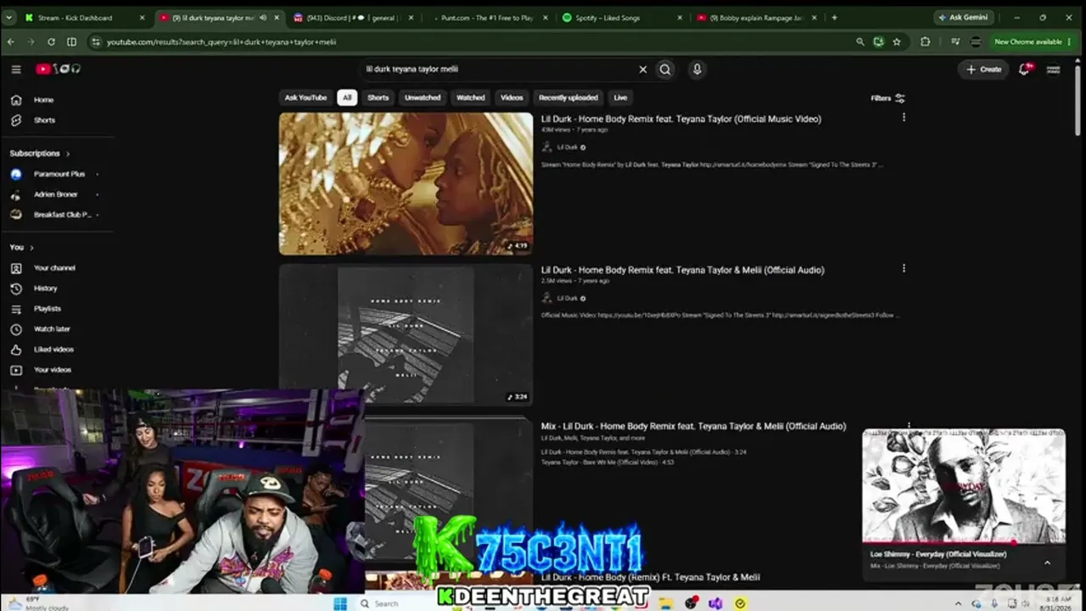Screen dimensions: 1086x611
Task: Expand the Subscriptions section
Action: pyautogui.click(x=40, y=154)
